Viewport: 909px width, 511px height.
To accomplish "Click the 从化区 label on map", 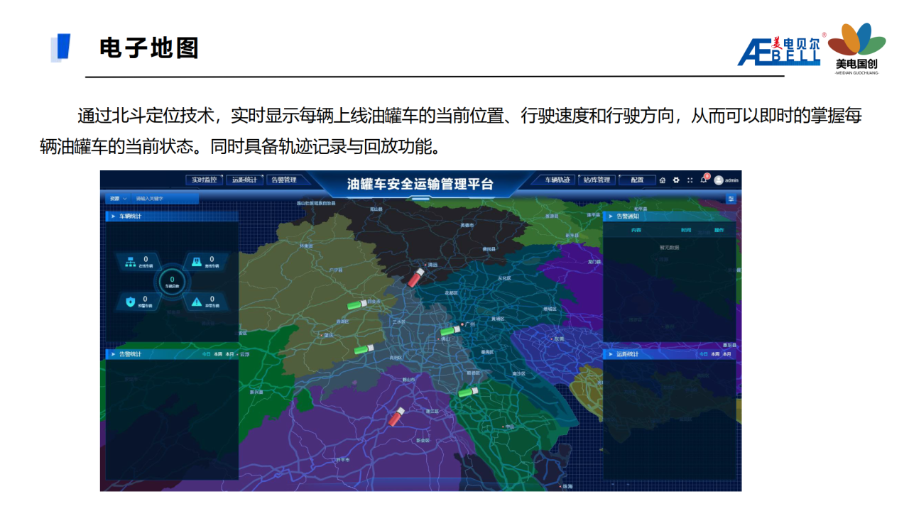I will (x=504, y=278).
